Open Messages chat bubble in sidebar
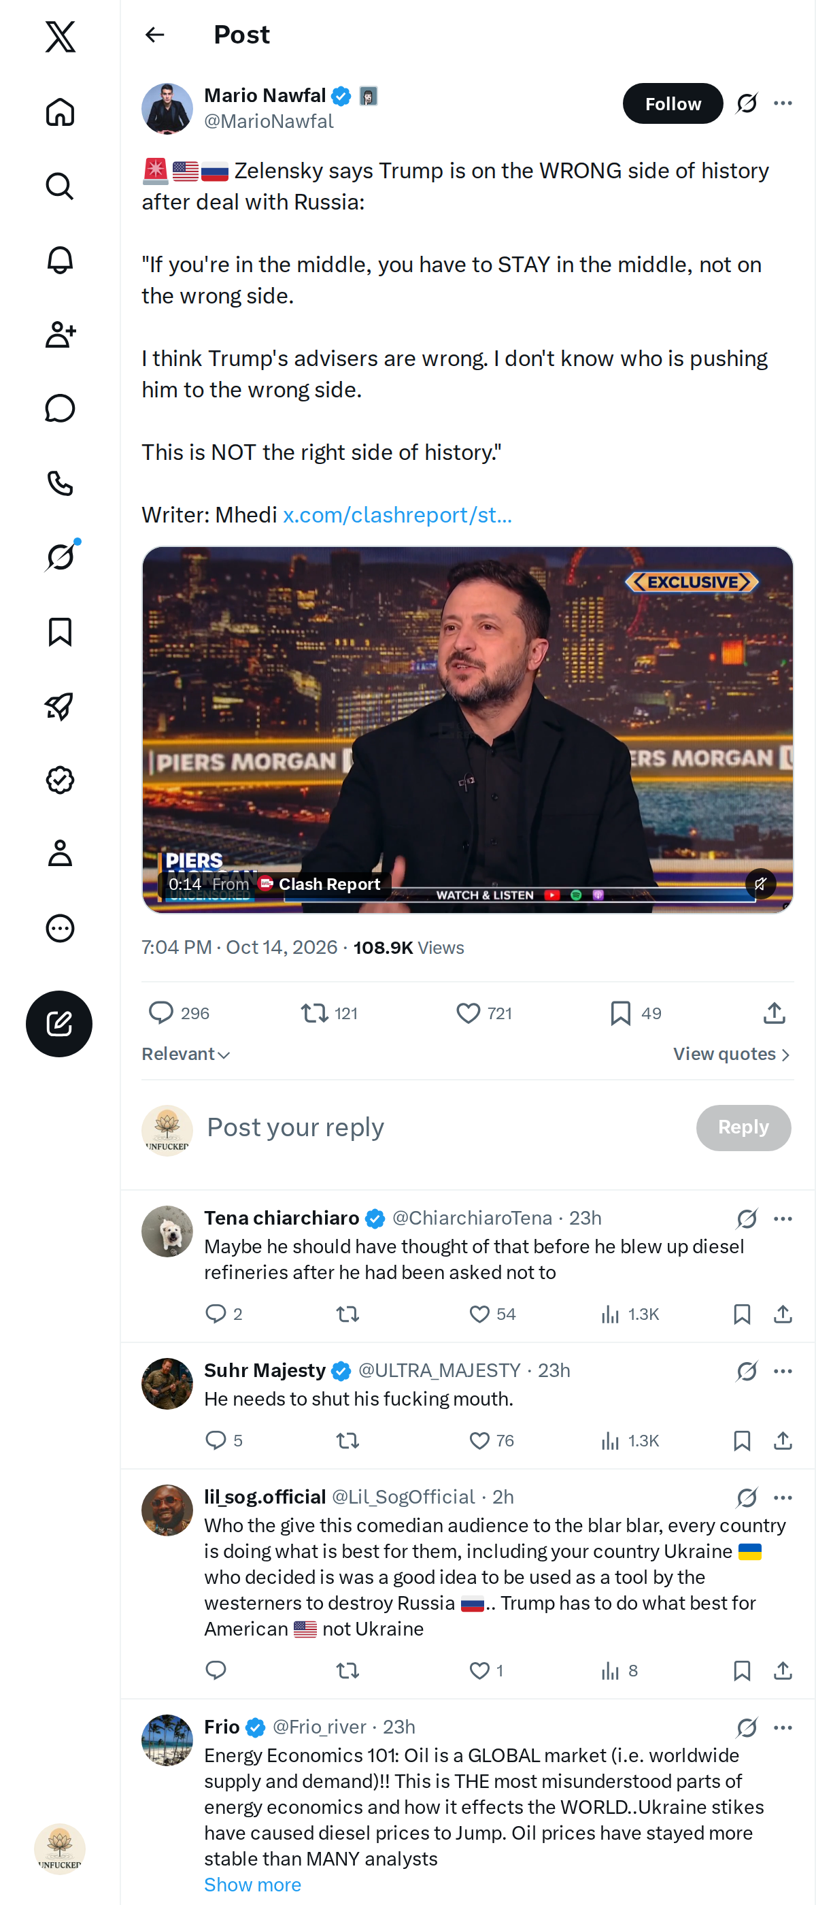This screenshot has height=1905, width=816. coord(60,408)
